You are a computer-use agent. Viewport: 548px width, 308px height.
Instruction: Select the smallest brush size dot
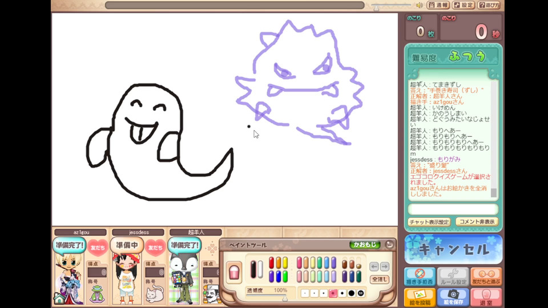(x=305, y=293)
